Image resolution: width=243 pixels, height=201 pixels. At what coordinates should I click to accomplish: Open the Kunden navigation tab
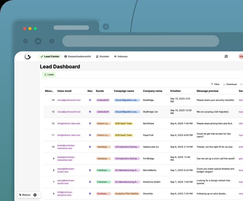pos(102,56)
